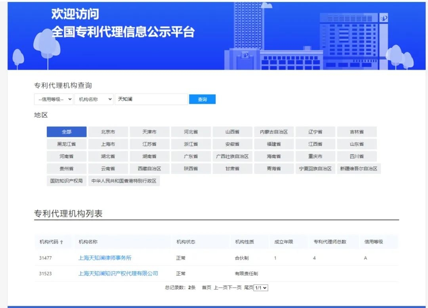The width and height of the screenshot is (428, 308).
Task: Filter by 河北省 region
Action: coord(191,132)
